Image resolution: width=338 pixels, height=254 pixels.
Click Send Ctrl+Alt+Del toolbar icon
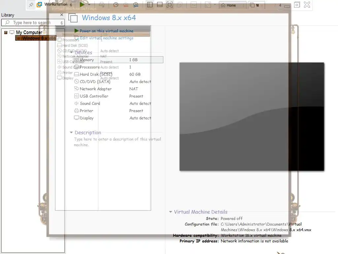pos(102,5)
